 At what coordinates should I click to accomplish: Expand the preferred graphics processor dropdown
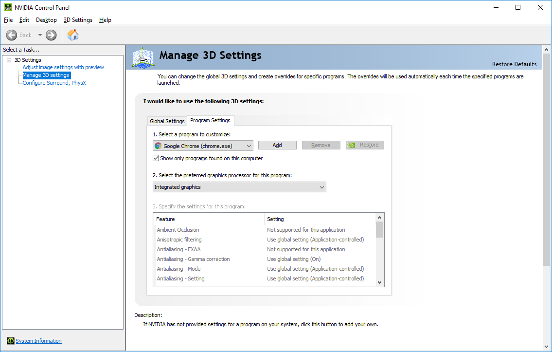coord(239,187)
